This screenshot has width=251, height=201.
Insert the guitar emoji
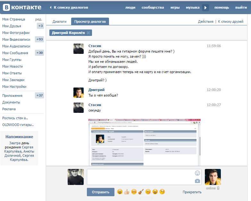point(141,192)
